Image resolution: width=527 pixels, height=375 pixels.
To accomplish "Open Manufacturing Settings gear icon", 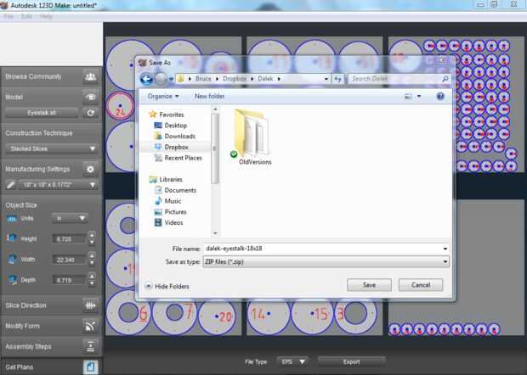I will [90, 169].
